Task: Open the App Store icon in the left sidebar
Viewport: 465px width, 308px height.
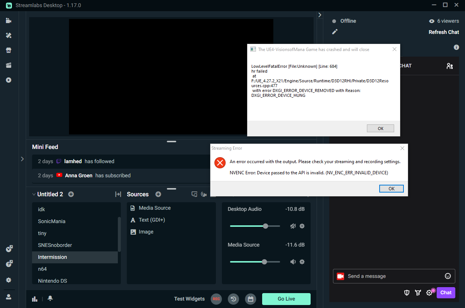Action: tap(9, 50)
